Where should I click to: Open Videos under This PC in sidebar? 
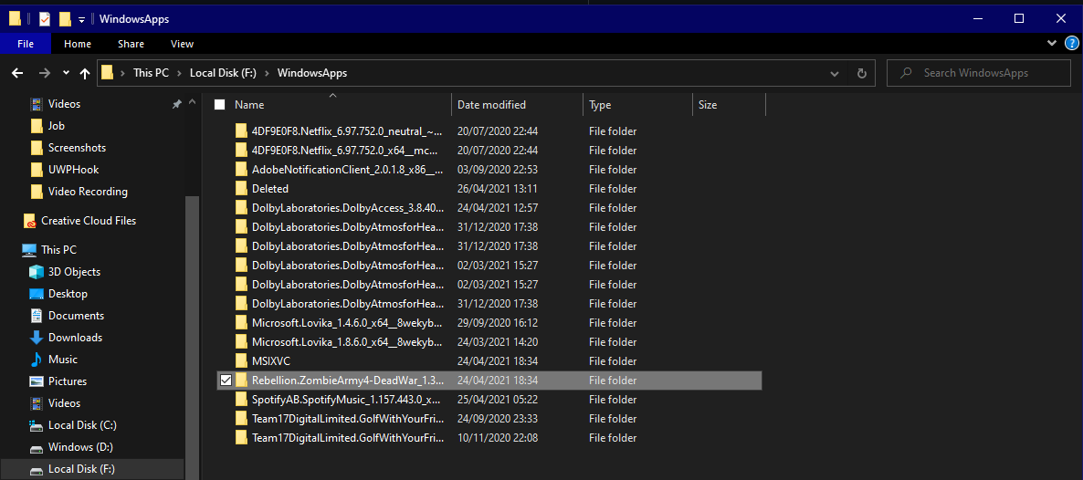click(x=64, y=402)
